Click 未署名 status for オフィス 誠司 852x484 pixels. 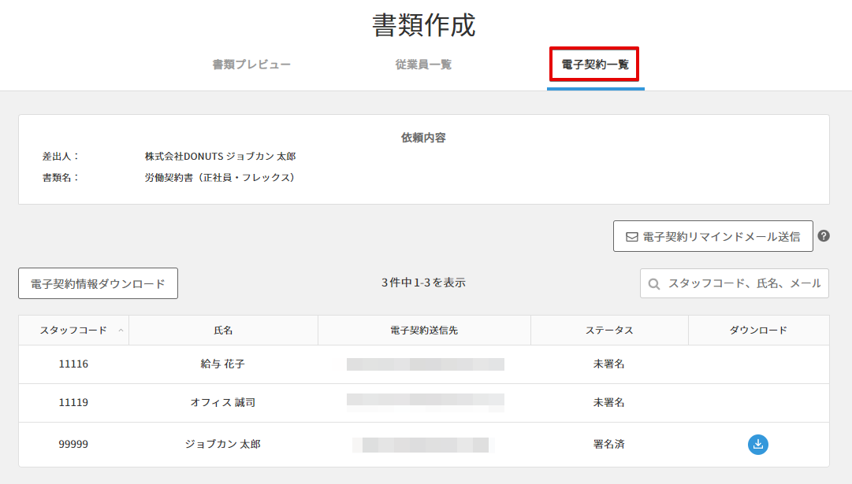[x=608, y=403]
